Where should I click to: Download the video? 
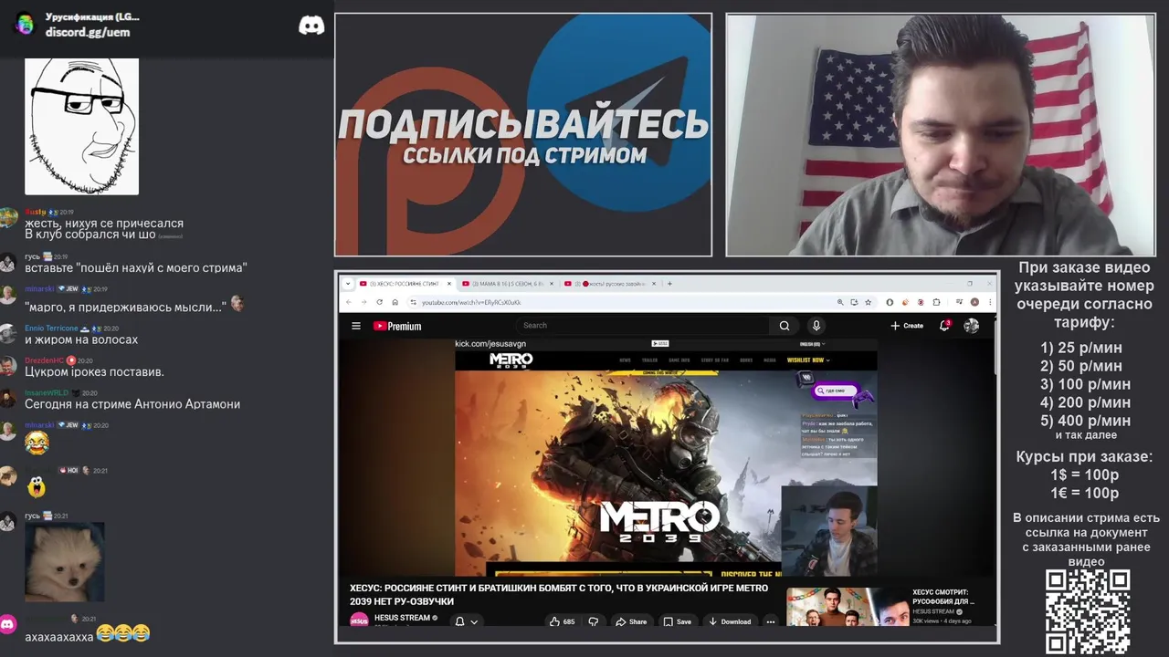click(729, 621)
